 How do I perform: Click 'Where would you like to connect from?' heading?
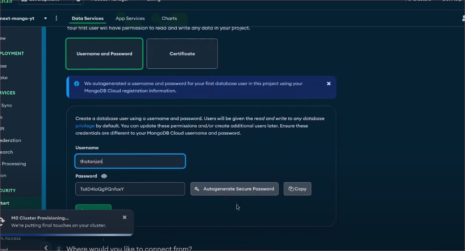(129, 249)
